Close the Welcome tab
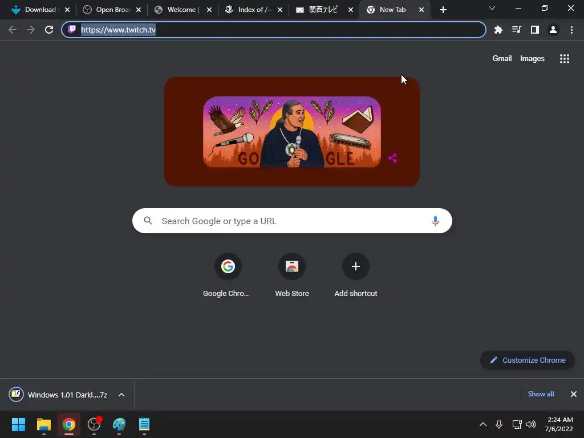 pyautogui.click(x=209, y=10)
